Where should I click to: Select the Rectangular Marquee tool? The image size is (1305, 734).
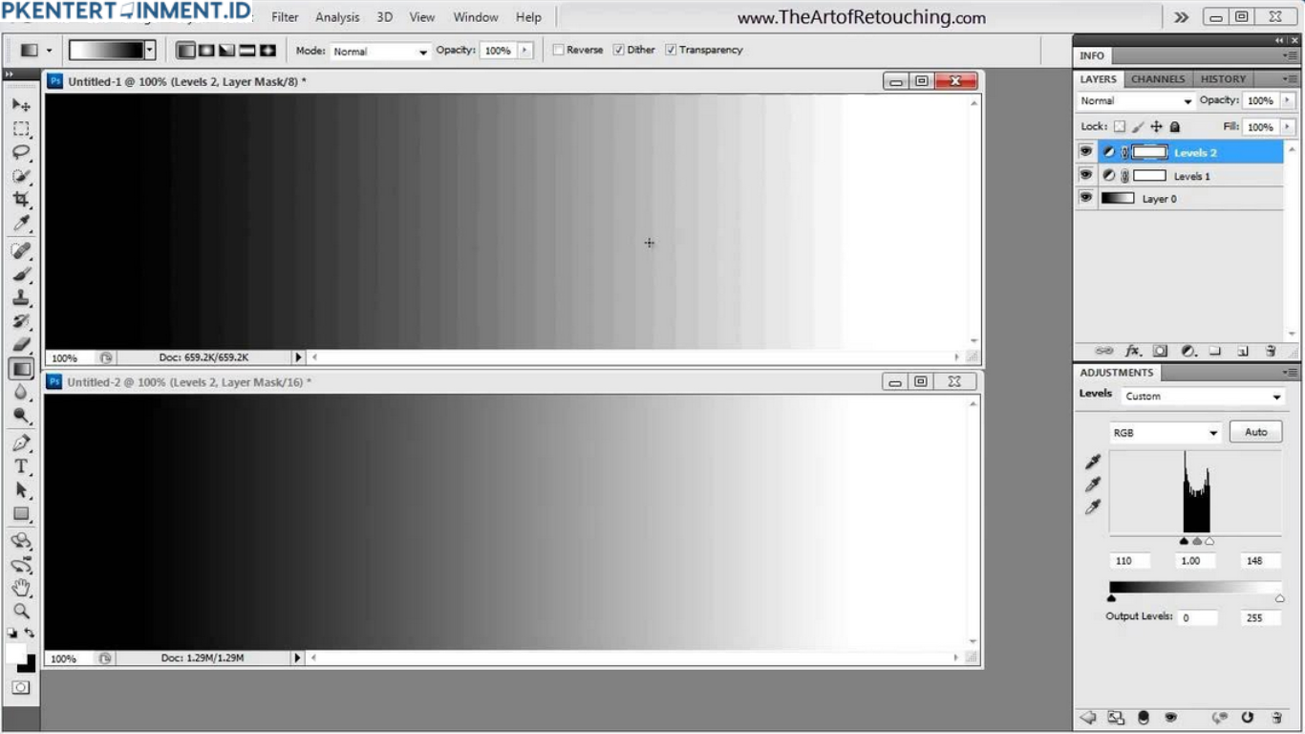pos(21,128)
